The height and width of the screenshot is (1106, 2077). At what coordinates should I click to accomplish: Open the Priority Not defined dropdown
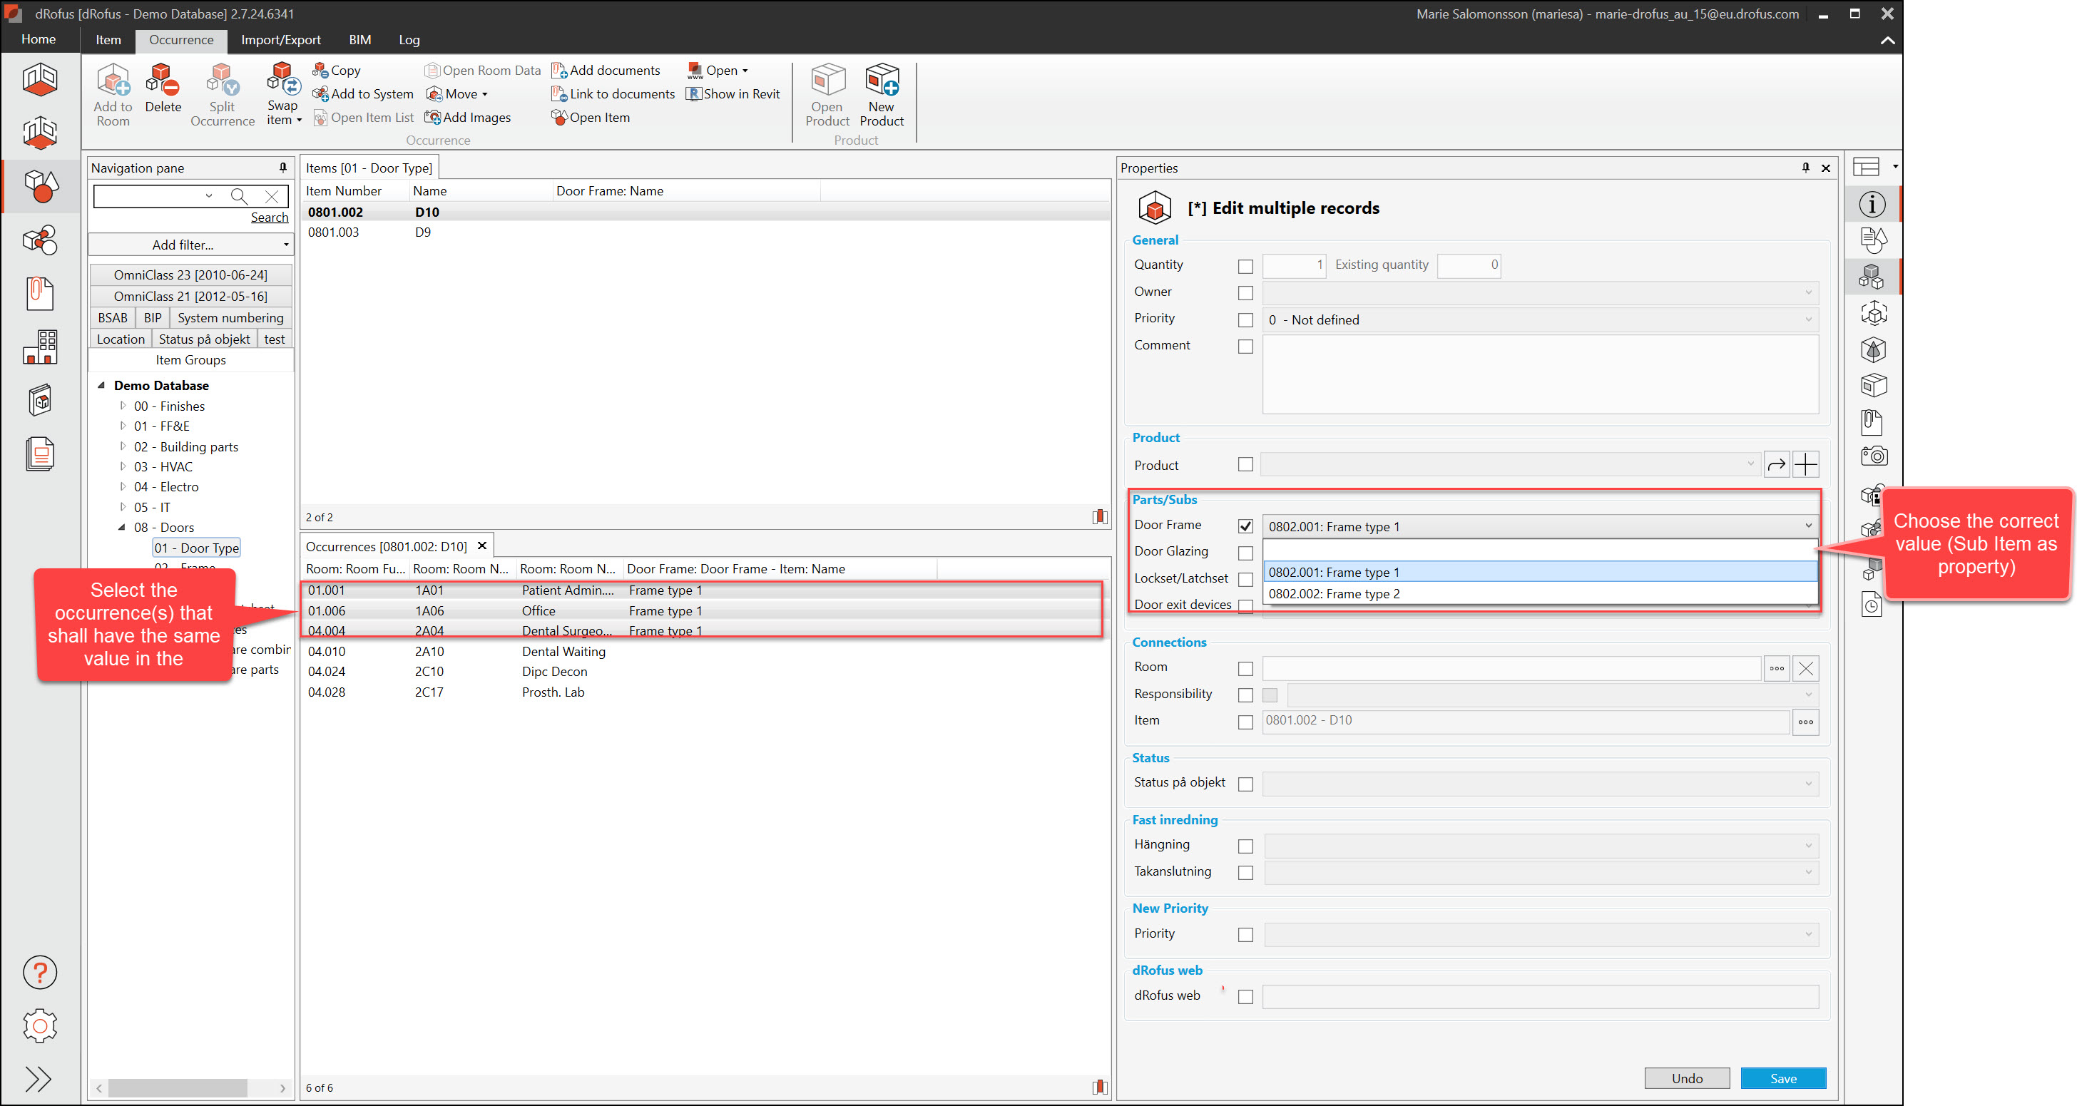[x=1539, y=320]
